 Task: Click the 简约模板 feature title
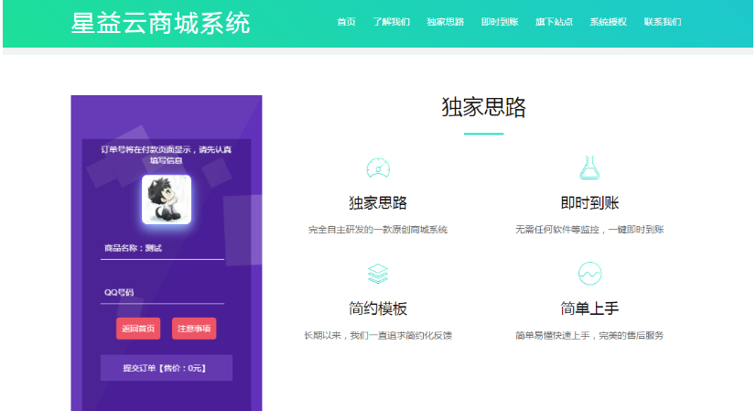(x=378, y=308)
